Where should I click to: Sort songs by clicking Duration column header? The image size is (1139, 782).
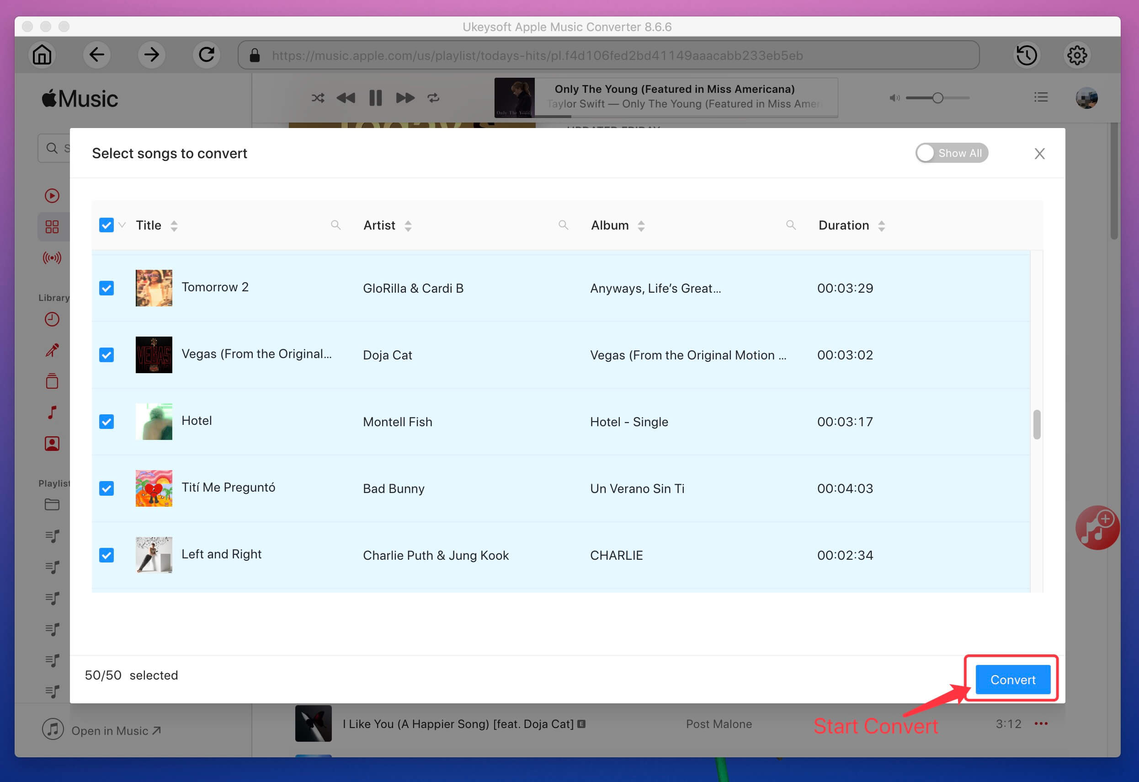click(x=852, y=226)
